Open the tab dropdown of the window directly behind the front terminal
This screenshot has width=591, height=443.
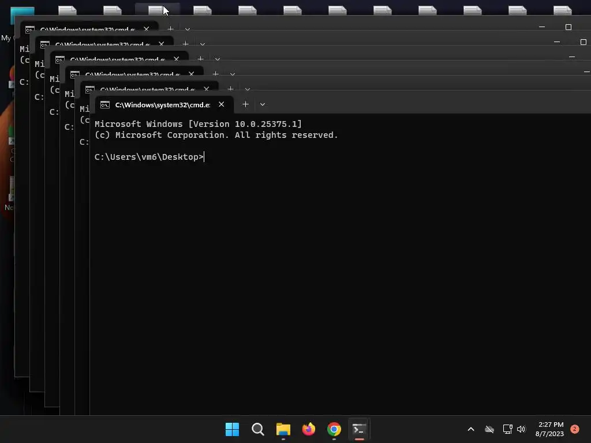tap(247, 89)
